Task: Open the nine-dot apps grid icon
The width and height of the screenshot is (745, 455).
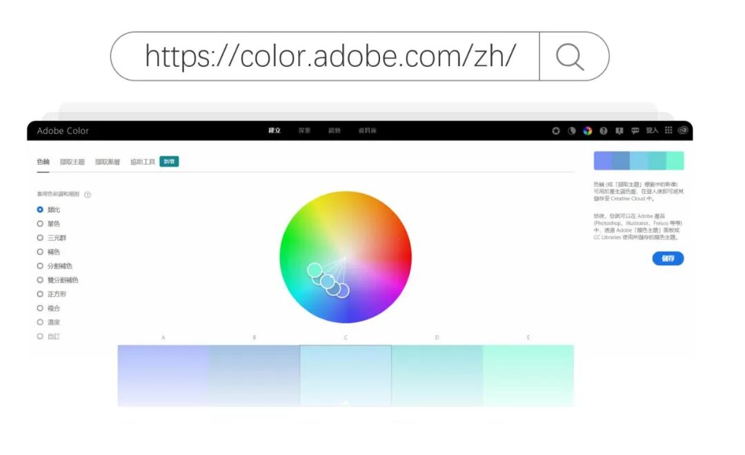Action: click(x=668, y=130)
